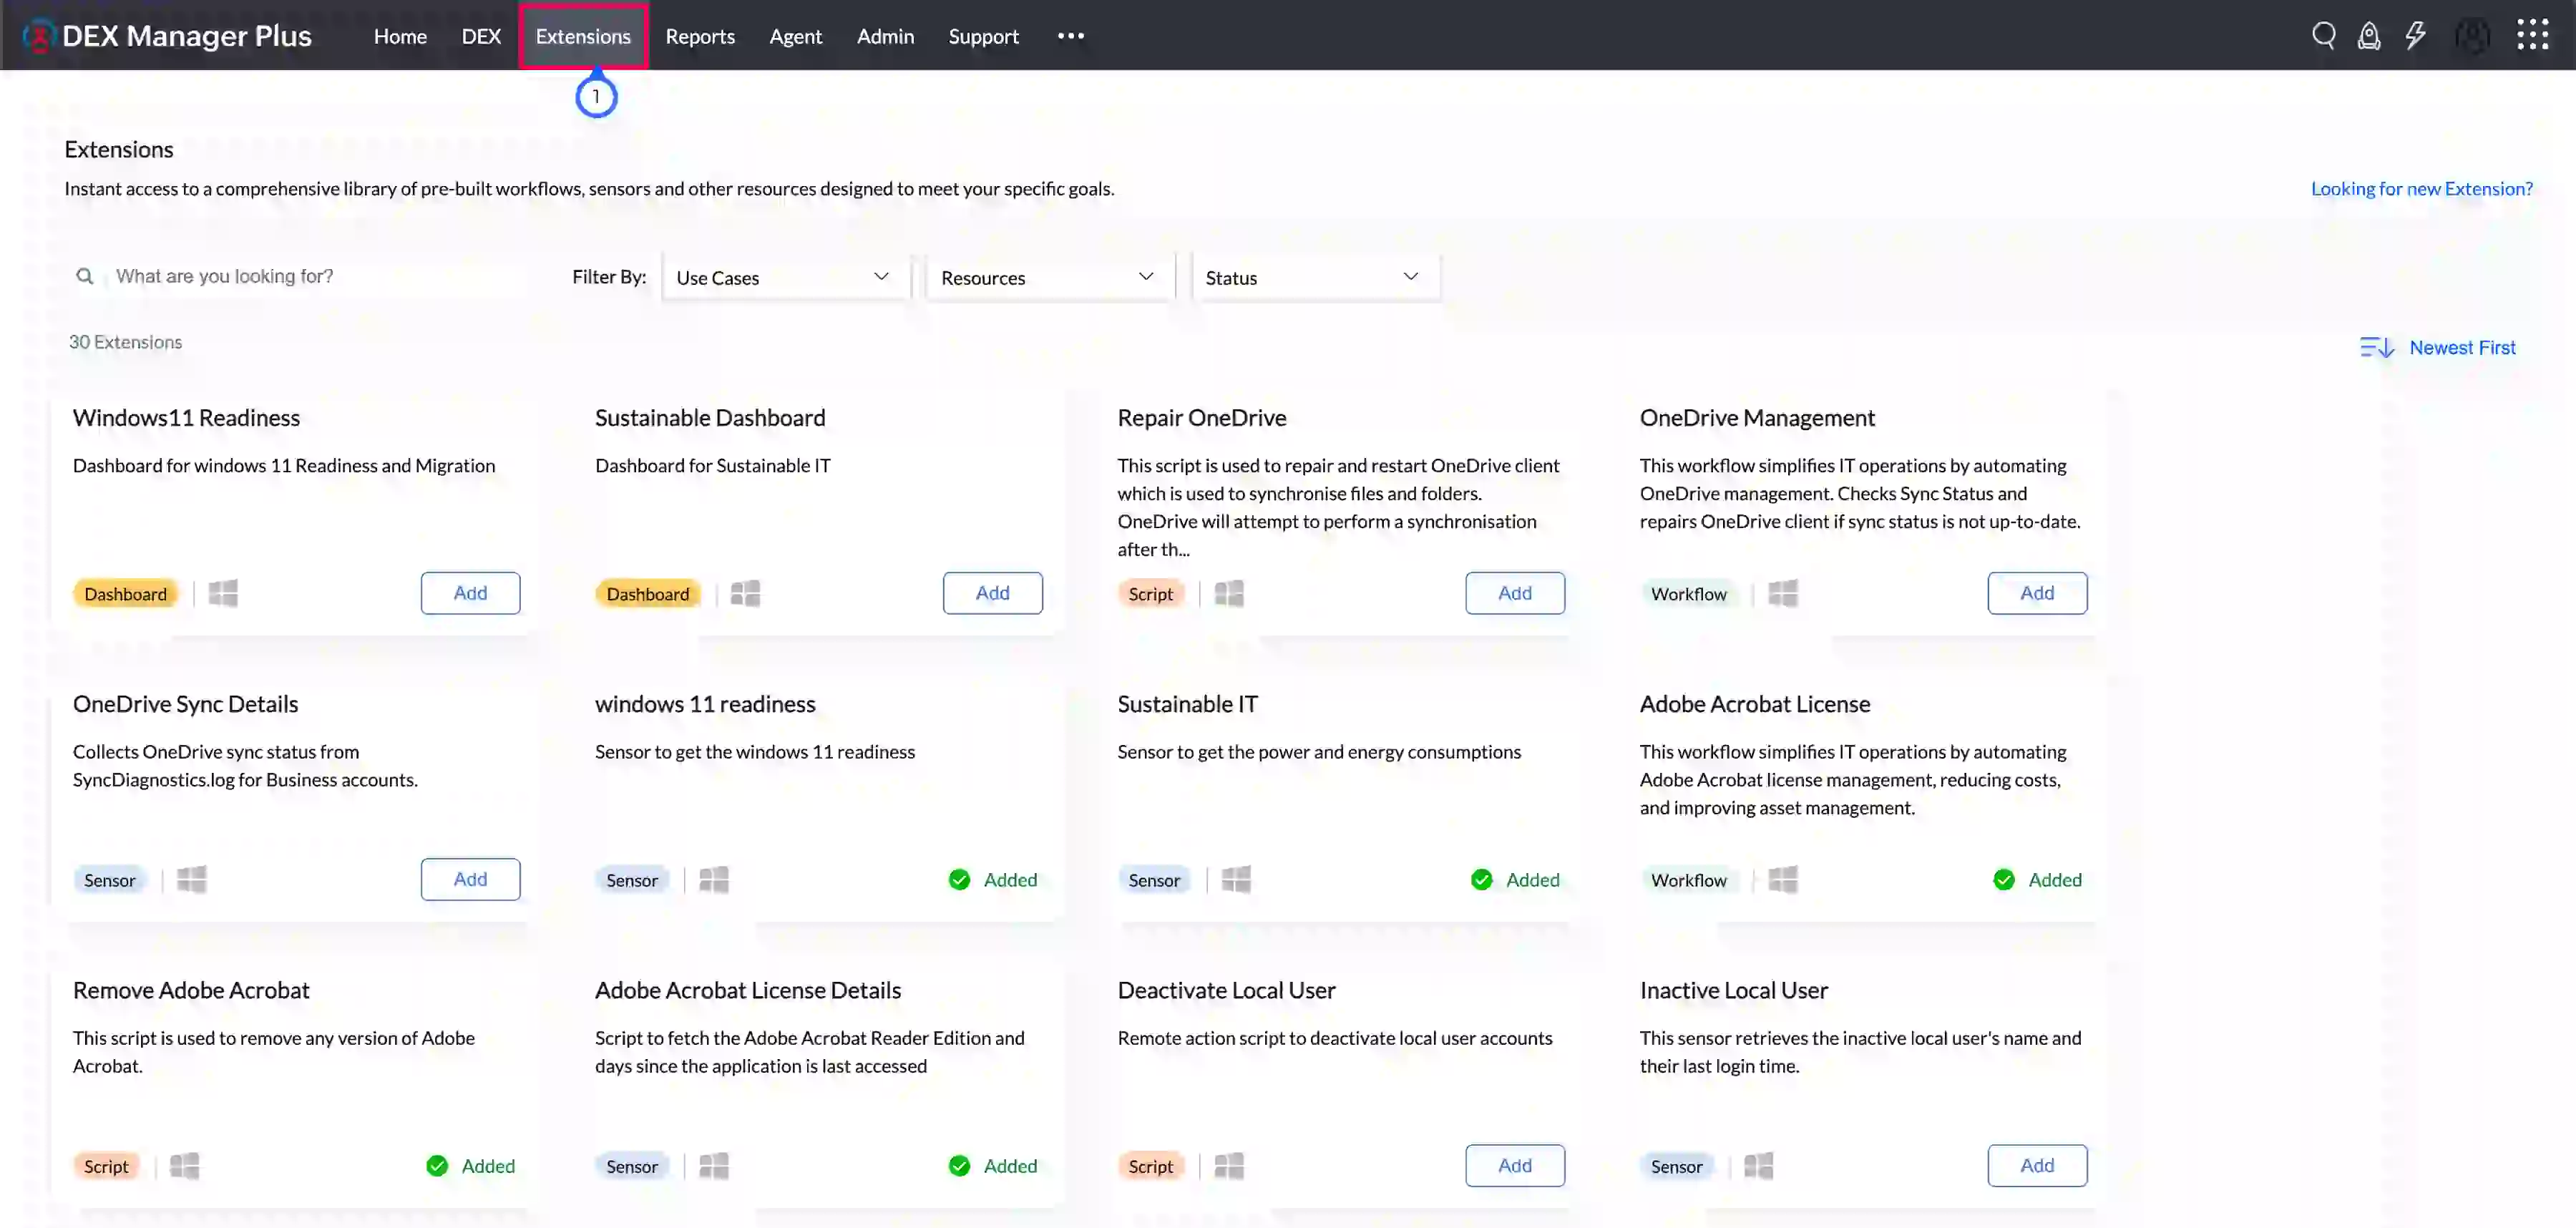This screenshot has height=1228, width=2576.
Task: Open the Adobe Acrobat License Details title
Action: click(747, 990)
